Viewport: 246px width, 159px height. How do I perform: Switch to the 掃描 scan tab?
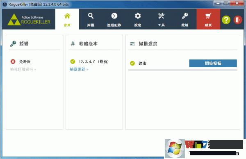coord(91,19)
